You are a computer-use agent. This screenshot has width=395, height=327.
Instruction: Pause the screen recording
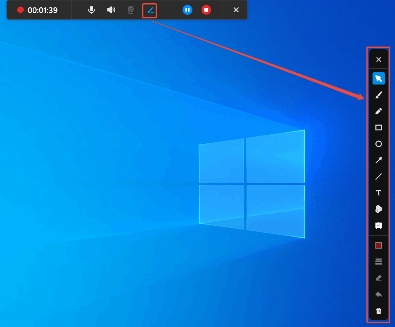[187, 10]
